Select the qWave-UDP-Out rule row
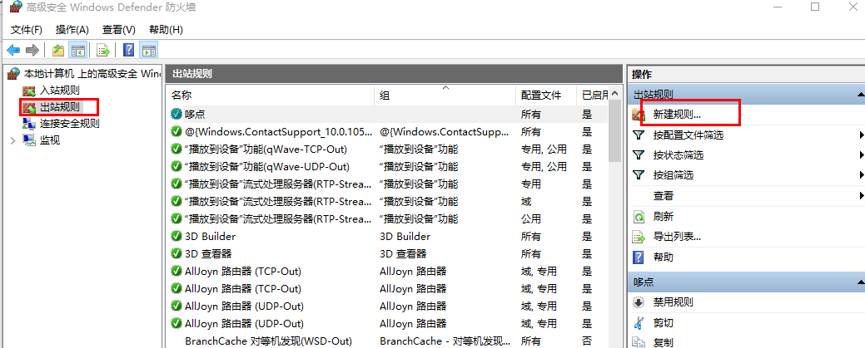The image size is (865, 348). point(387,166)
